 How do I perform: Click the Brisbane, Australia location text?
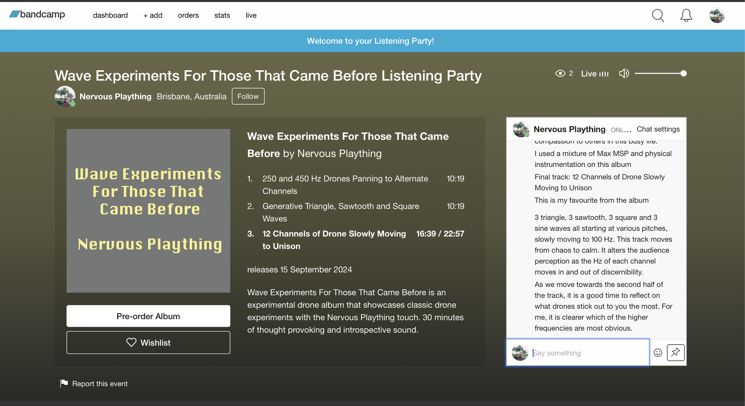click(192, 97)
